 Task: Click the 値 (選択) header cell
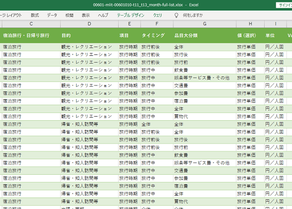tap(250, 35)
